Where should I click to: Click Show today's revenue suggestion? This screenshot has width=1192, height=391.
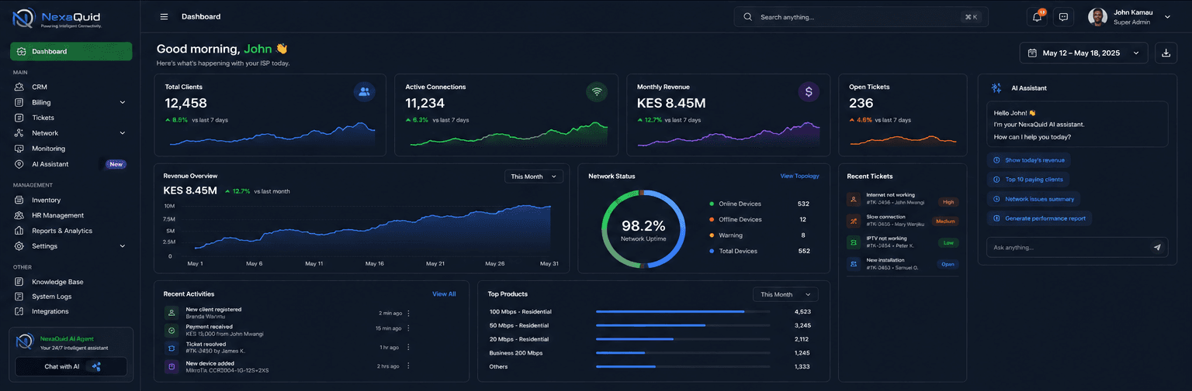click(x=1029, y=160)
